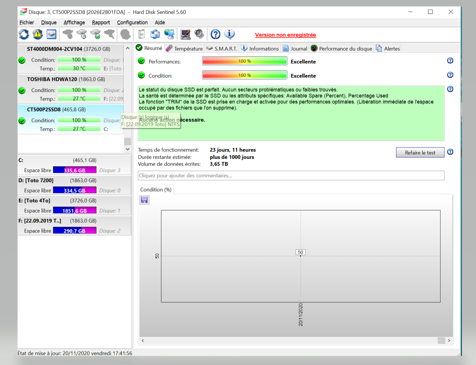Viewport: 476px width, 365px height.
Task: Click the disk test icon with clock
Action: [x=82, y=34]
